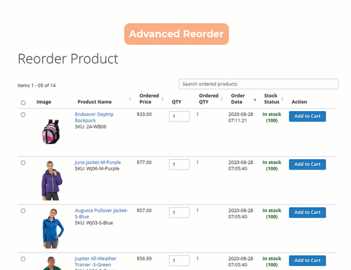Viewport: 351px width, 270px height.
Task: Sort by the Ordered QTY column arrows
Action: click(221, 99)
